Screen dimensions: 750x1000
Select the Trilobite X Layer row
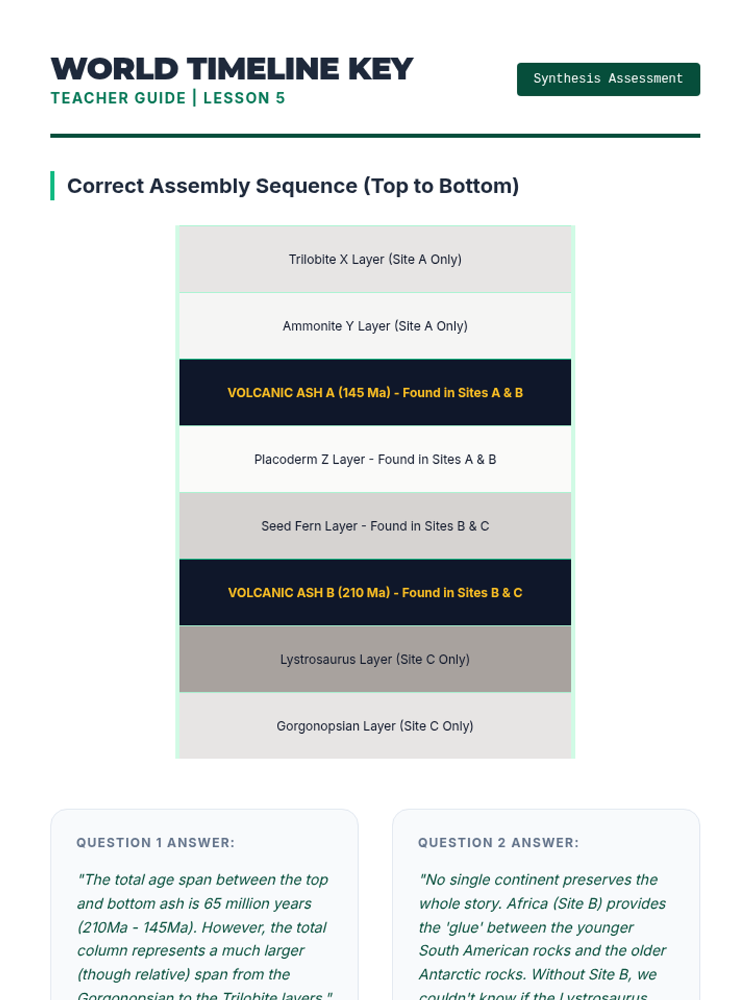click(x=375, y=259)
